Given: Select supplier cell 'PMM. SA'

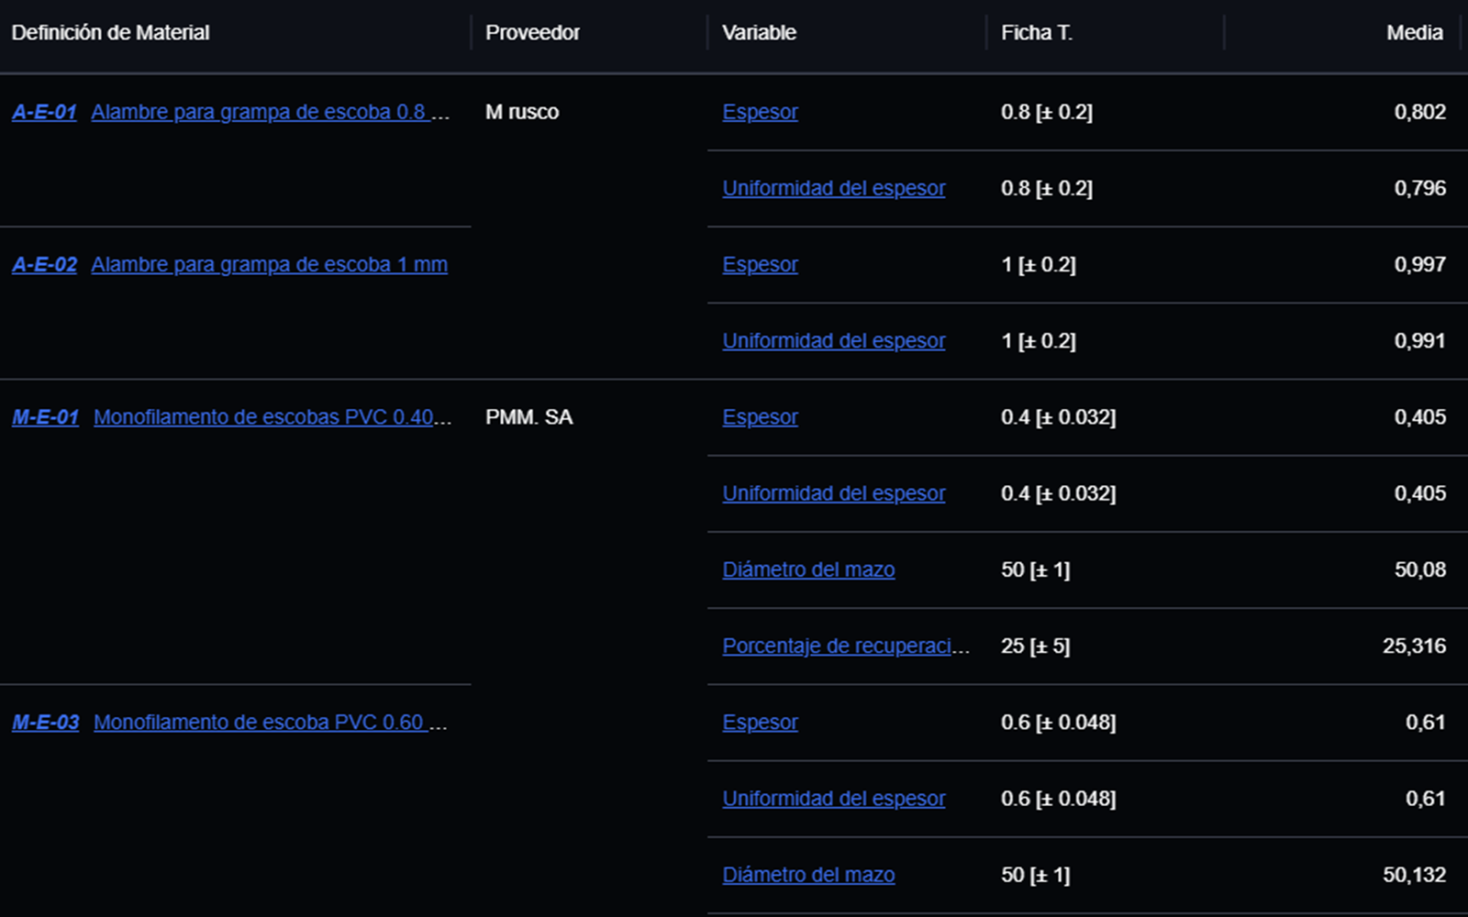Looking at the screenshot, I should (x=528, y=417).
